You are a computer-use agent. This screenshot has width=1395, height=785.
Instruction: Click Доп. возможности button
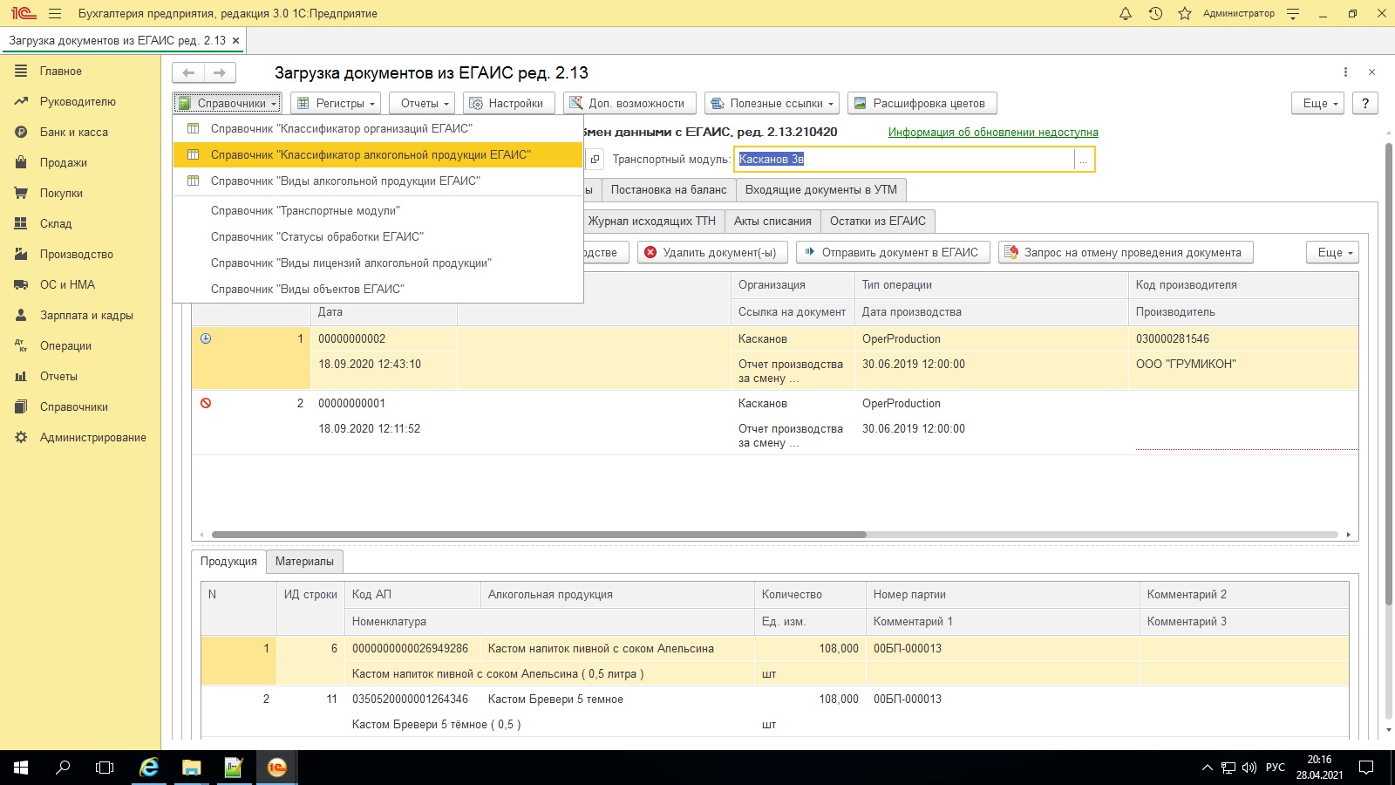pos(629,103)
